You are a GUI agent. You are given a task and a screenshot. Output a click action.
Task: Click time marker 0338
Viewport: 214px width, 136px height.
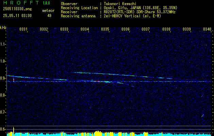[166, 29]
